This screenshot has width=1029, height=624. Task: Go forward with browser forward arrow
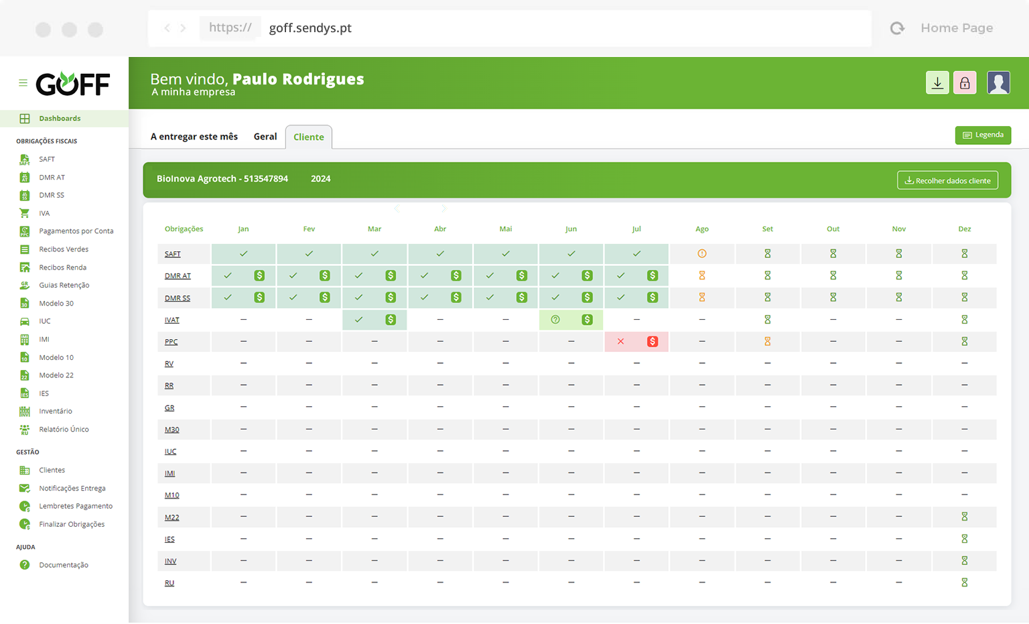click(183, 28)
